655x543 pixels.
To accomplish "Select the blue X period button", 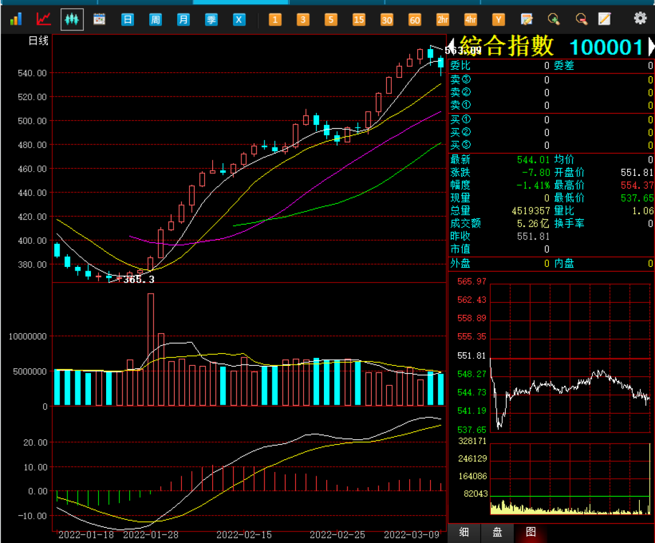I will (239, 19).
